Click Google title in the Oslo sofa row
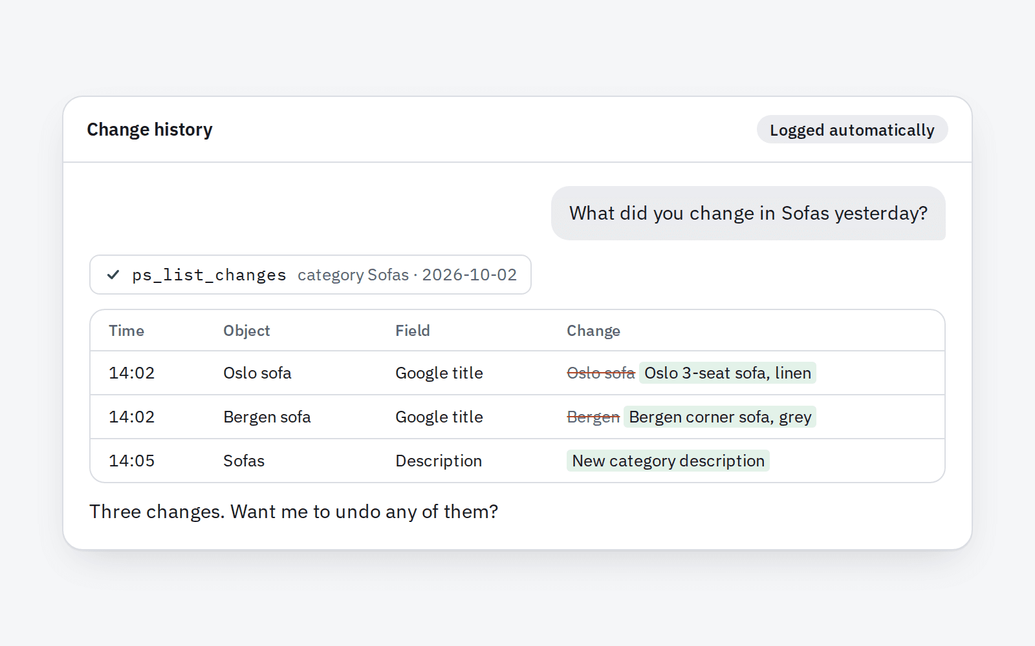 pos(439,373)
